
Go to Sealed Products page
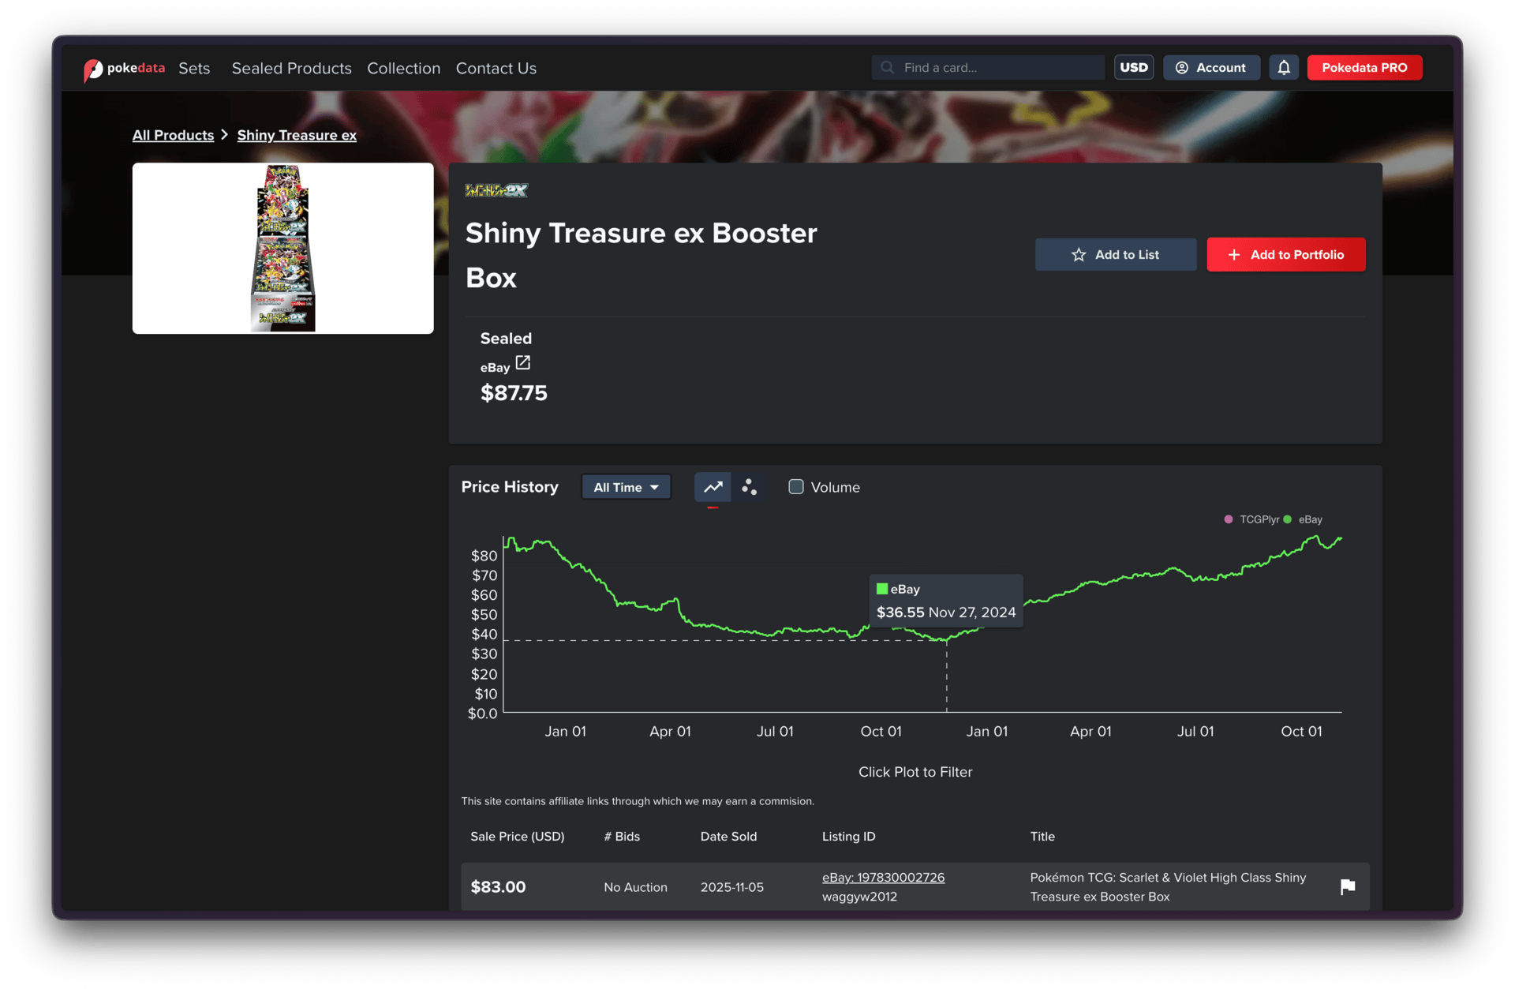[x=291, y=69]
